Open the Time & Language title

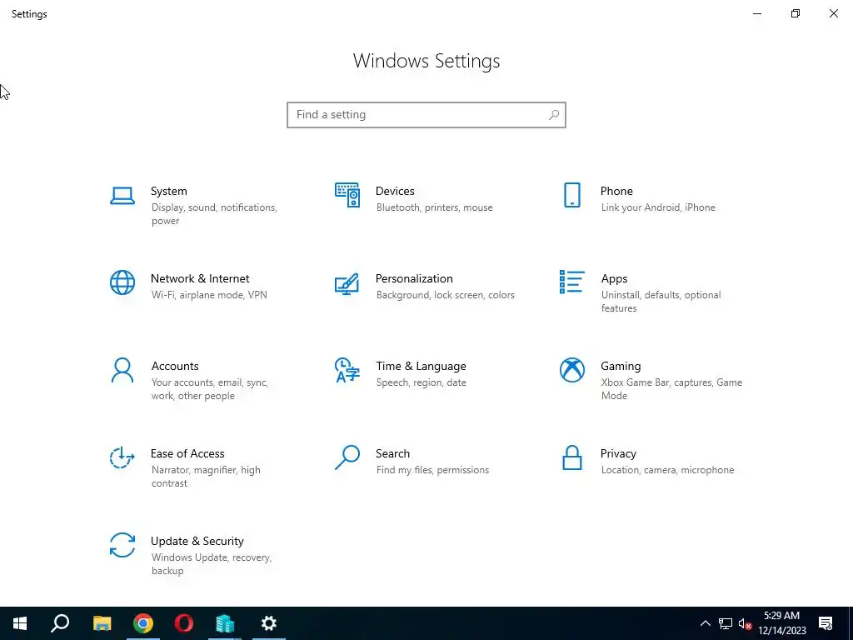pyautogui.click(x=421, y=367)
